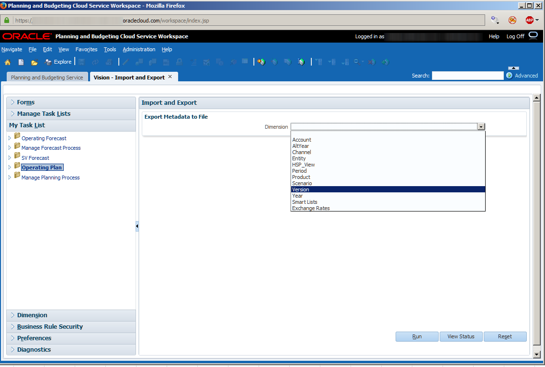This screenshot has height=367, width=545.
Task: Click the greyed-out Save disk icon
Action: coord(82,62)
